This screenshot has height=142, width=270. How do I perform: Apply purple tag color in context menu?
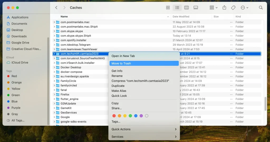coord(141,116)
